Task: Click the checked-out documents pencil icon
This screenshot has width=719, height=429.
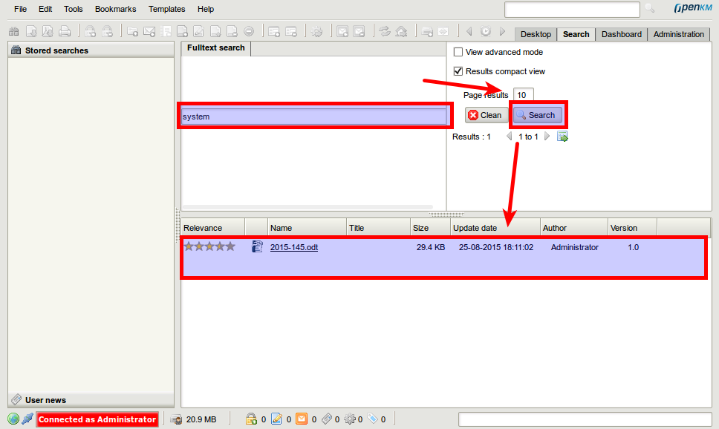Action: 276,419
